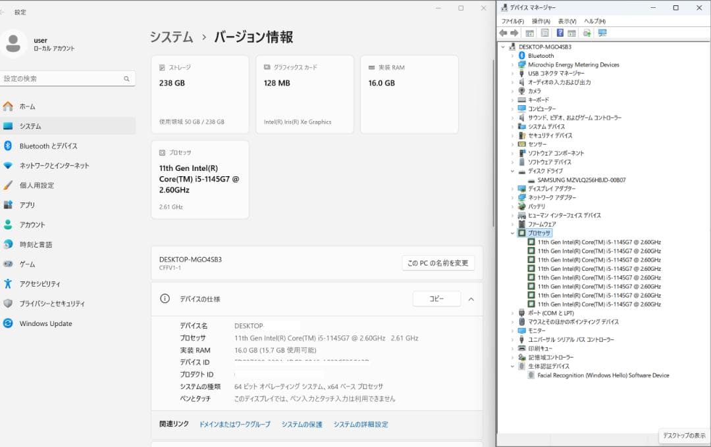Click the 設定の検索 search field

[66, 78]
